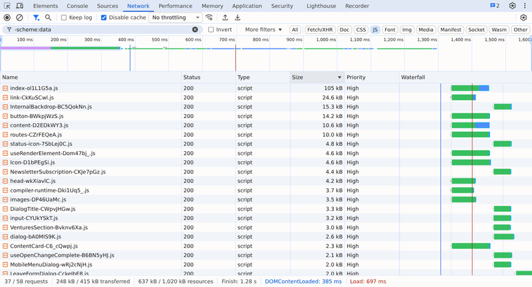
Task: Toggle the CSS type filter
Action: pos(361,30)
